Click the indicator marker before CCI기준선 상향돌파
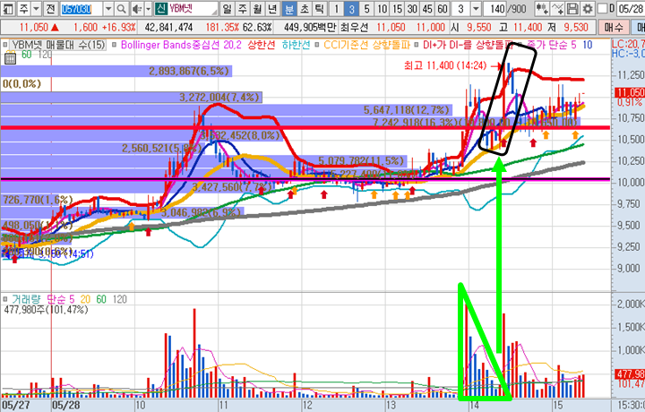Viewport: 645px width, 412px height. pos(318,45)
